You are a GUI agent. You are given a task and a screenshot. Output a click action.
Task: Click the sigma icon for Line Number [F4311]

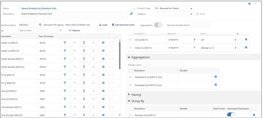(84, 107)
